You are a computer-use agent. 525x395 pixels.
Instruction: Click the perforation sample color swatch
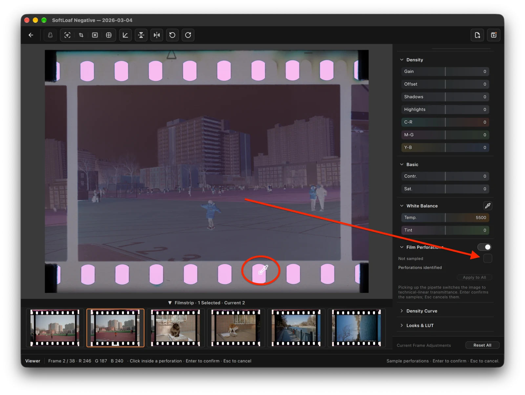pos(488,258)
